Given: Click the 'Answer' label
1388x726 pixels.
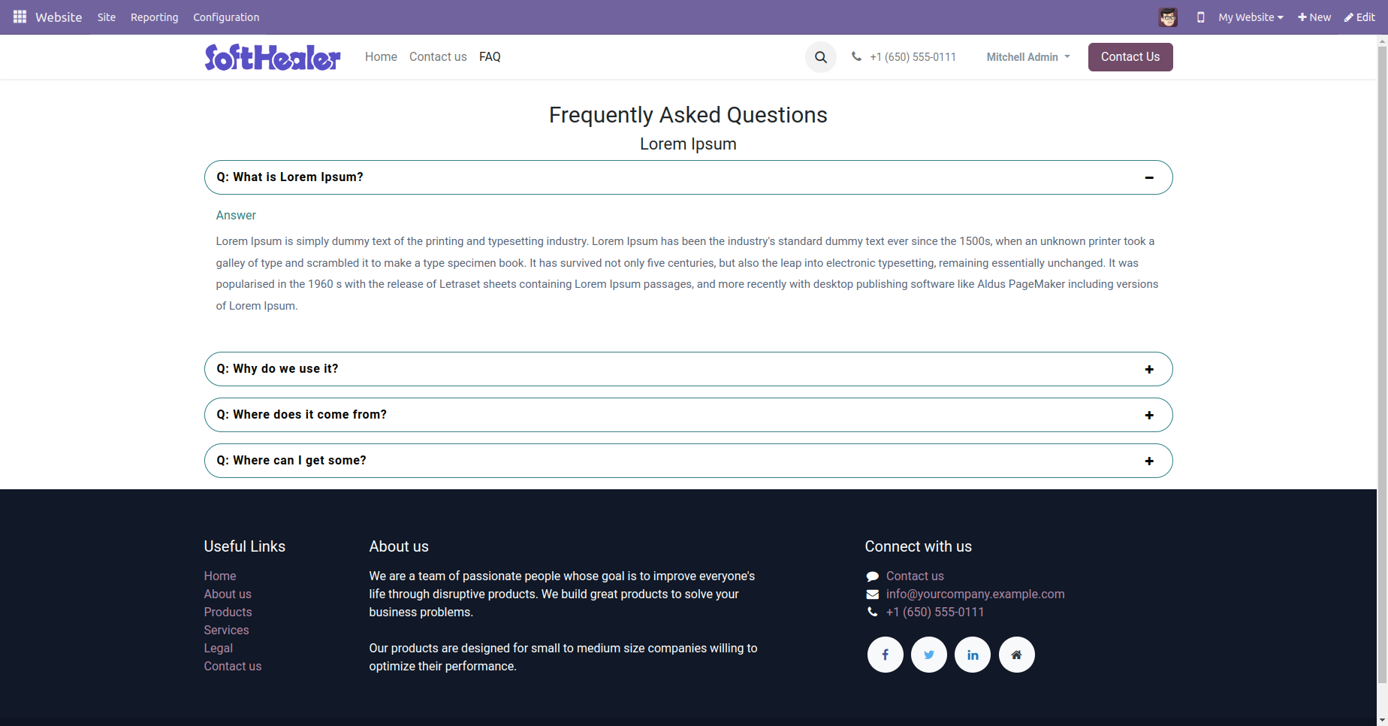Looking at the screenshot, I should coord(236,216).
